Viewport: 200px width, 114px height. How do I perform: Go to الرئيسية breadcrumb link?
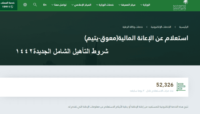(x=183, y=27)
